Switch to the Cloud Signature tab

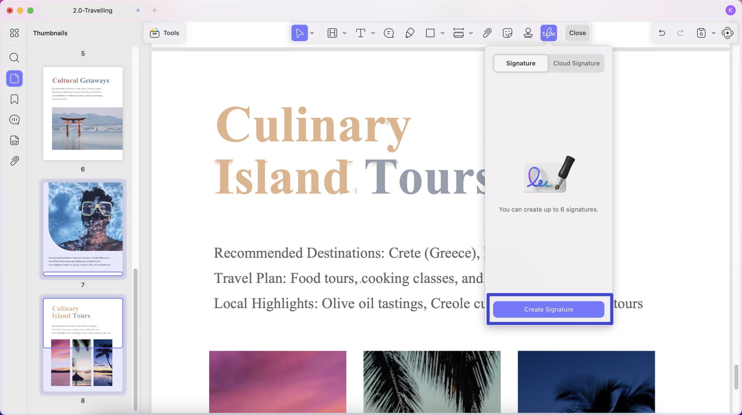pos(576,63)
